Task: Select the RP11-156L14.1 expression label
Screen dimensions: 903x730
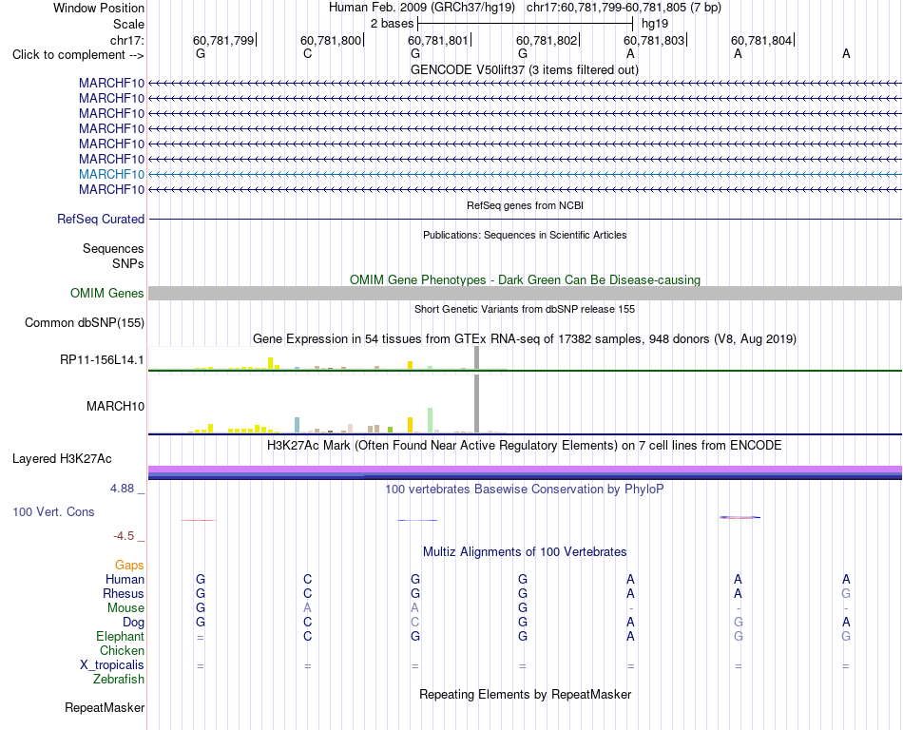Action: tap(102, 360)
